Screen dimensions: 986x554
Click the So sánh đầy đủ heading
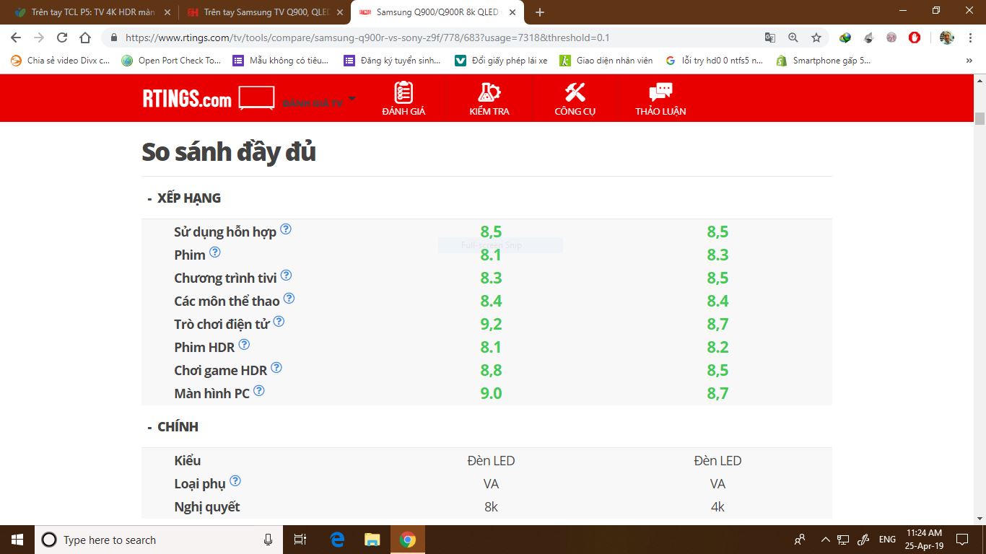coord(229,152)
